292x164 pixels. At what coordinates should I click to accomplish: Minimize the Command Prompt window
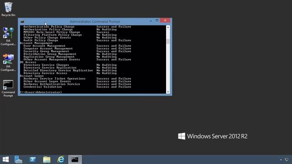click(151, 20)
